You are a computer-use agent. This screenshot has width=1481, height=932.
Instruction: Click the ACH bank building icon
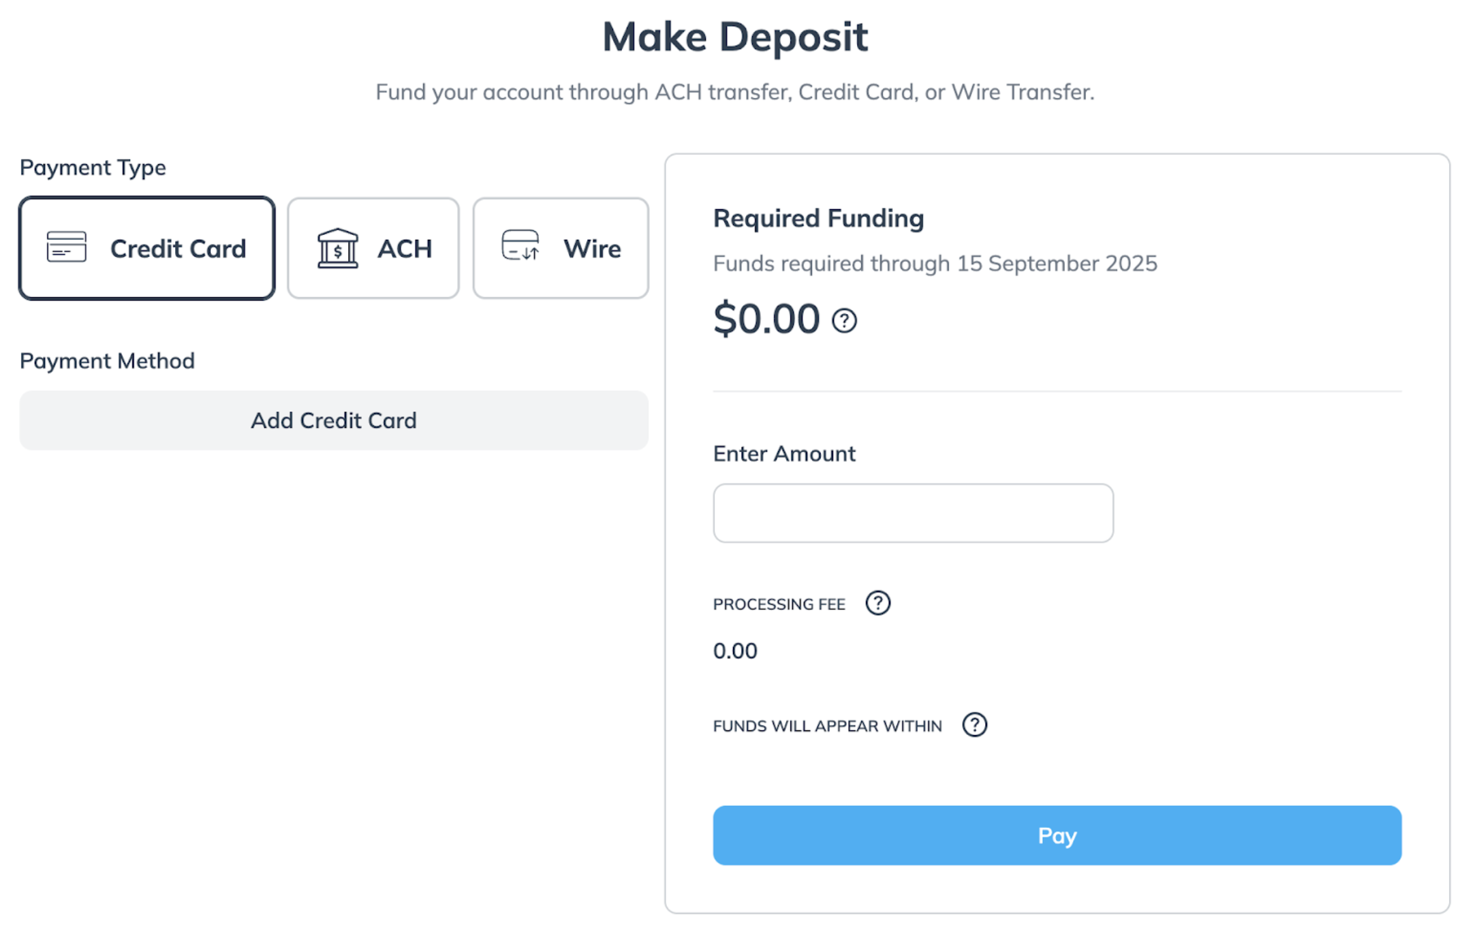point(337,248)
